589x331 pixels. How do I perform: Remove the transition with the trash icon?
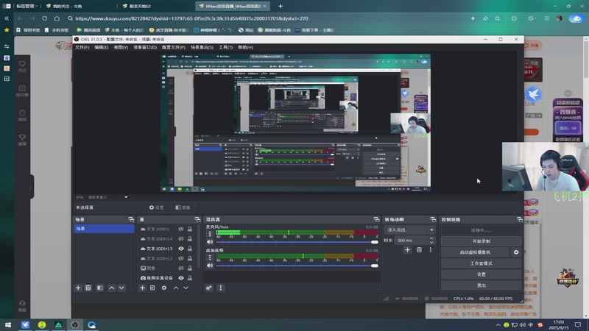(419, 250)
